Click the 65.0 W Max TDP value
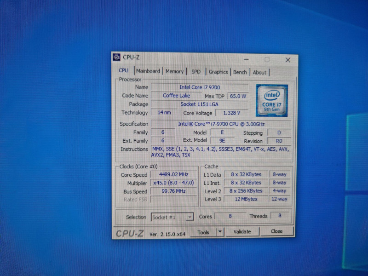The height and width of the screenshot is (276, 368). coord(238,96)
